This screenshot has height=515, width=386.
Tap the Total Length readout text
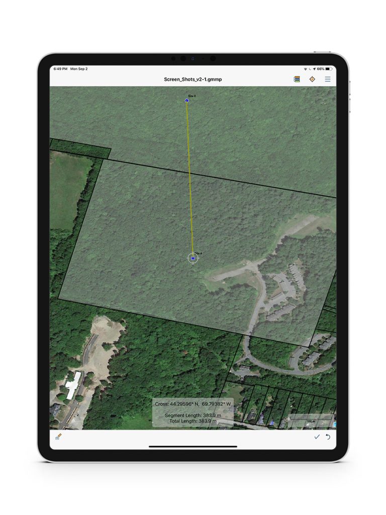pos(193,420)
